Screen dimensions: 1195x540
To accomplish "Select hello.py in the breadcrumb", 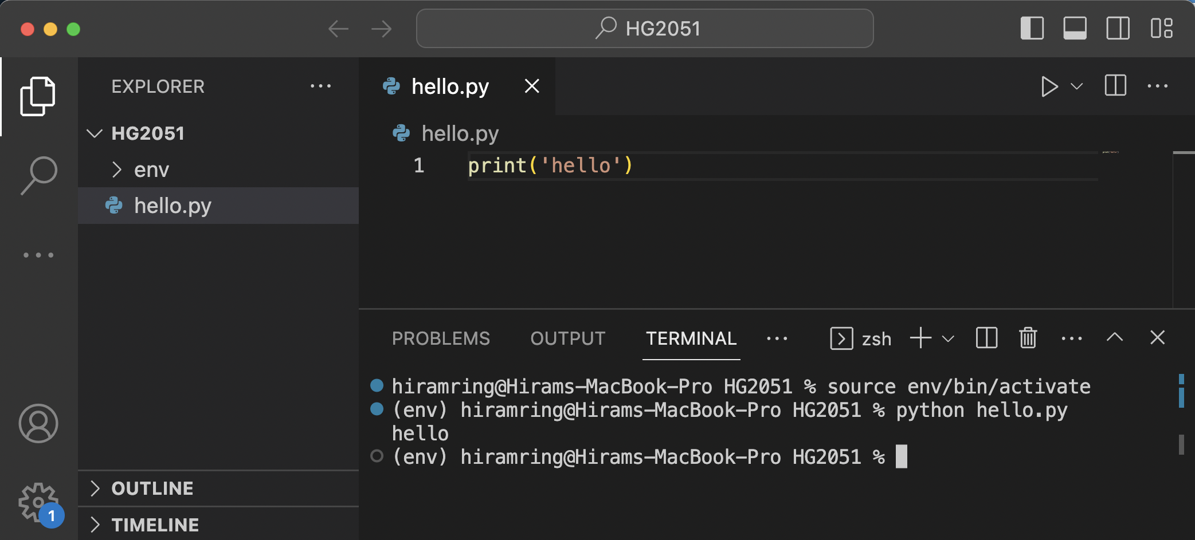I will point(459,133).
